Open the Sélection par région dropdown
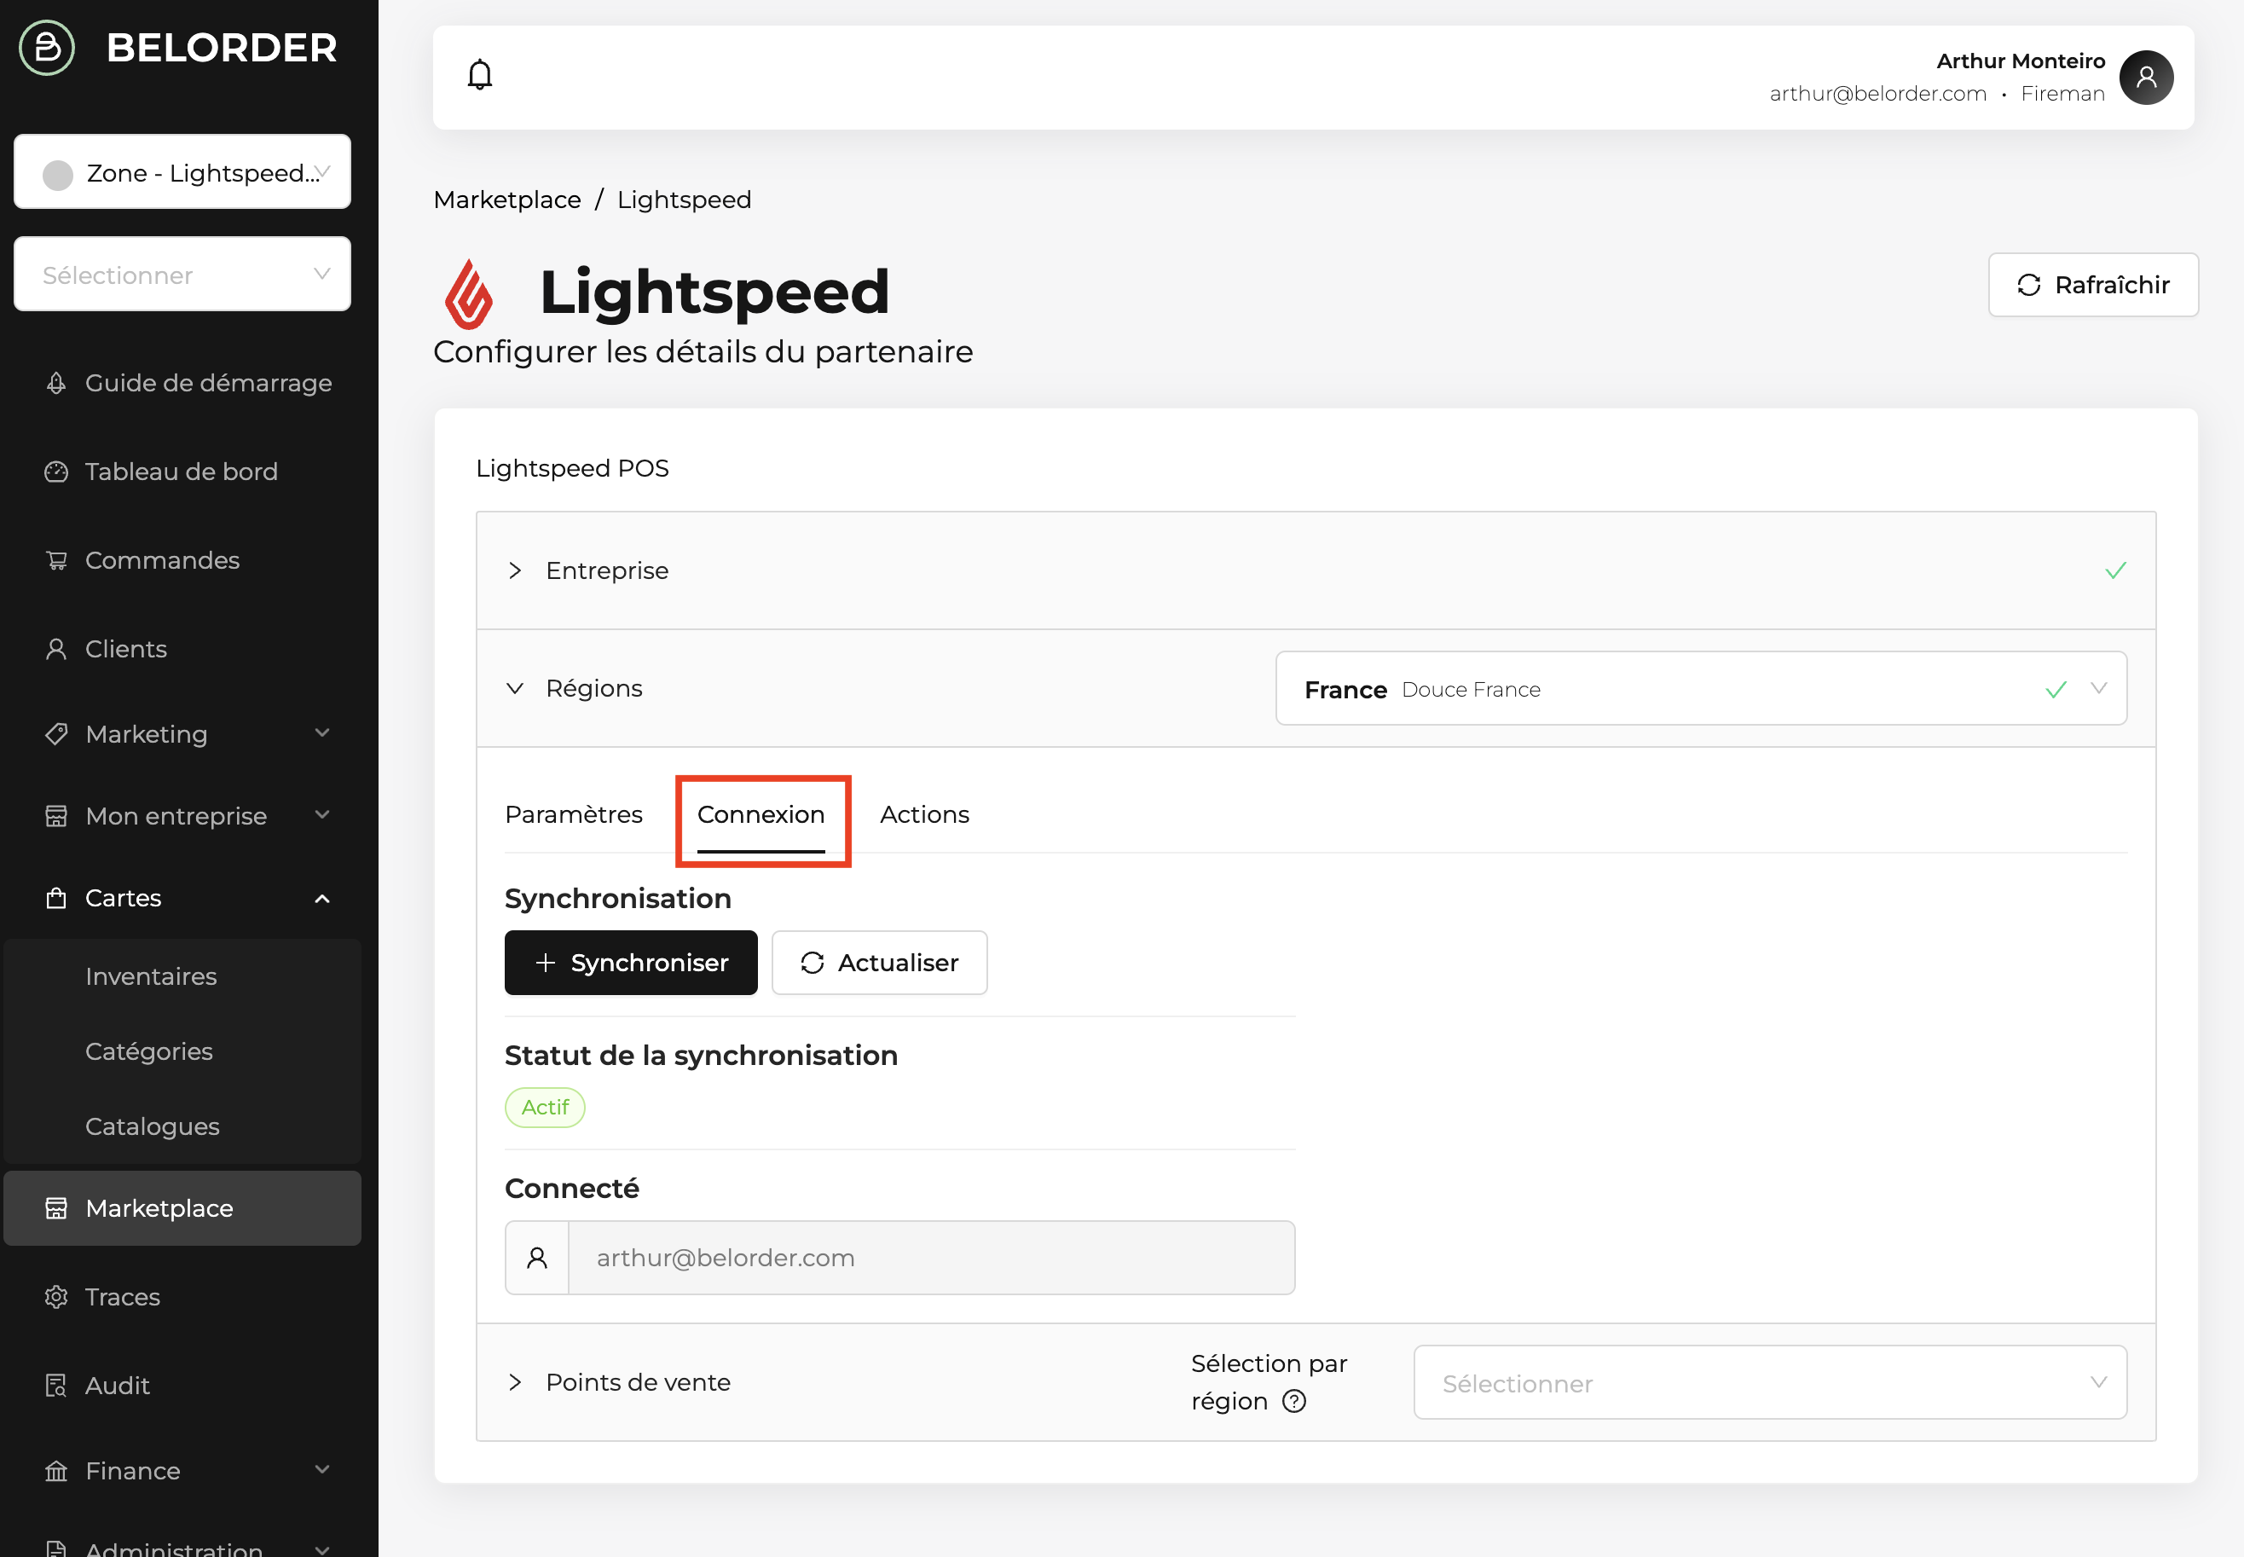 pyautogui.click(x=1770, y=1382)
